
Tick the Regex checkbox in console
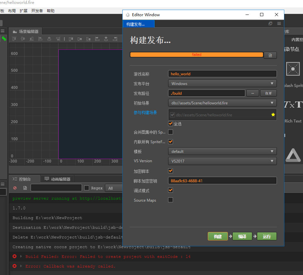(86, 188)
